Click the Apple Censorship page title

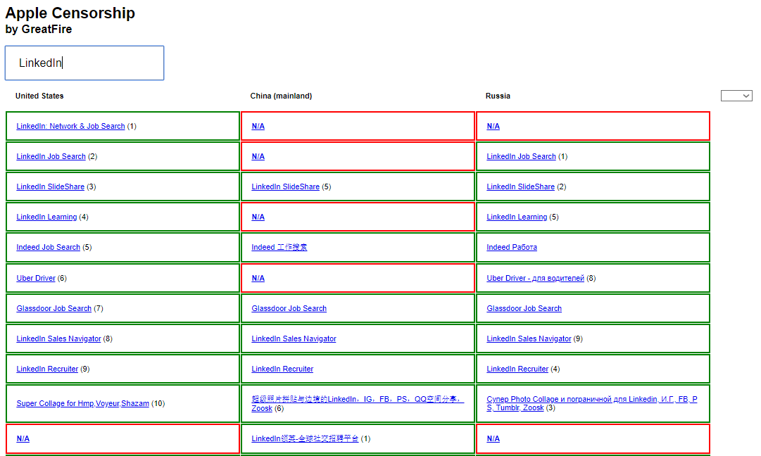click(x=70, y=13)
